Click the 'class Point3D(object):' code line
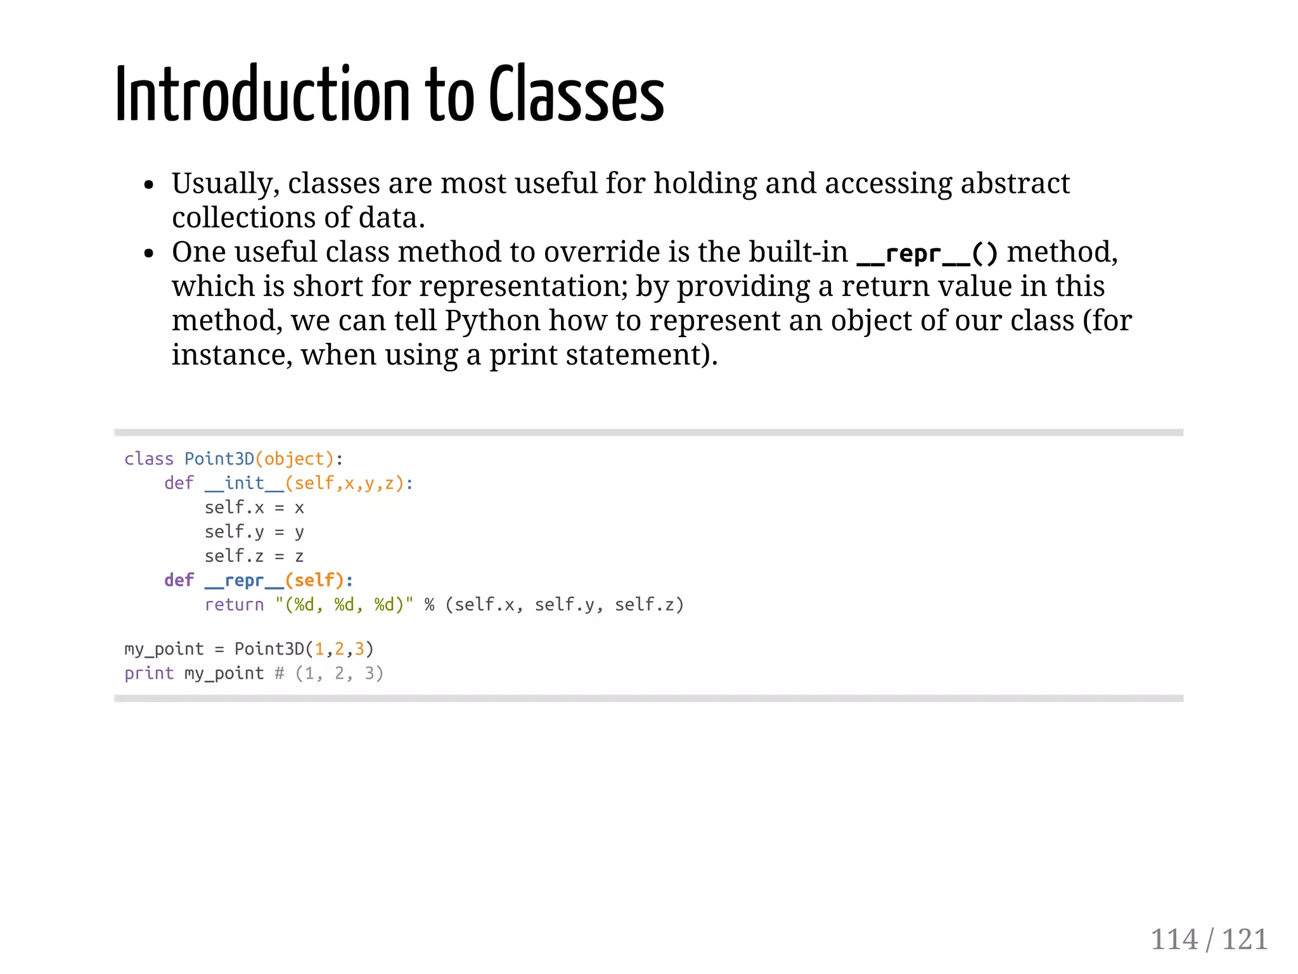 [233, 459]
